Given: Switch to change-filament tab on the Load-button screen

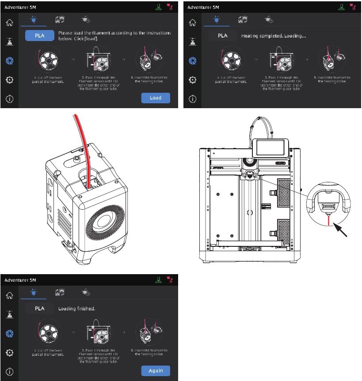Looking at the screenshot, I should [x=60, y=19].
